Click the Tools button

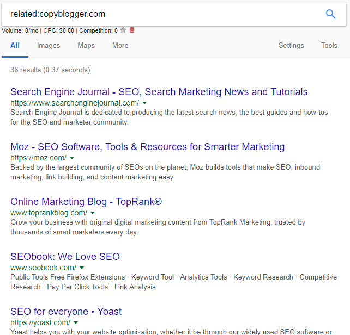(x=329, y=45)
